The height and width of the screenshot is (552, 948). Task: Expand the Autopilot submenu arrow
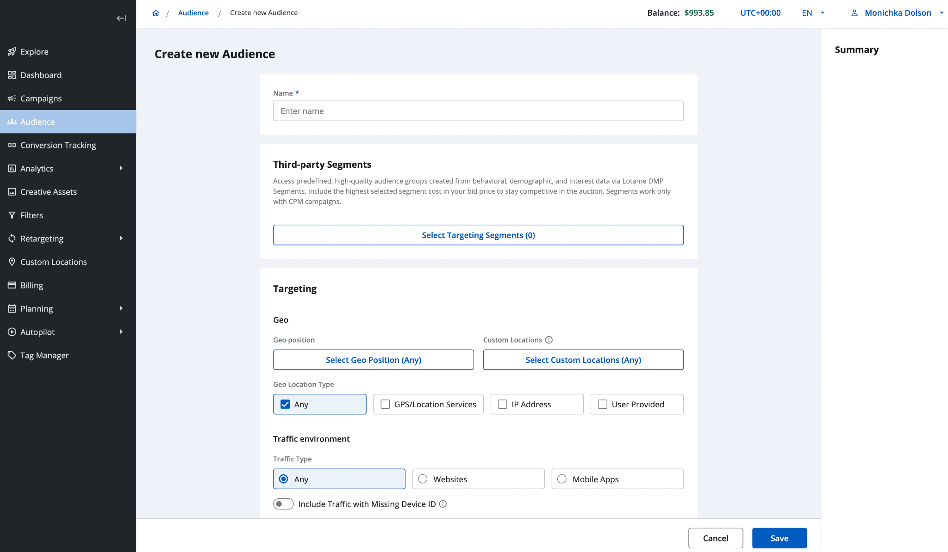(x=121, y=332)
